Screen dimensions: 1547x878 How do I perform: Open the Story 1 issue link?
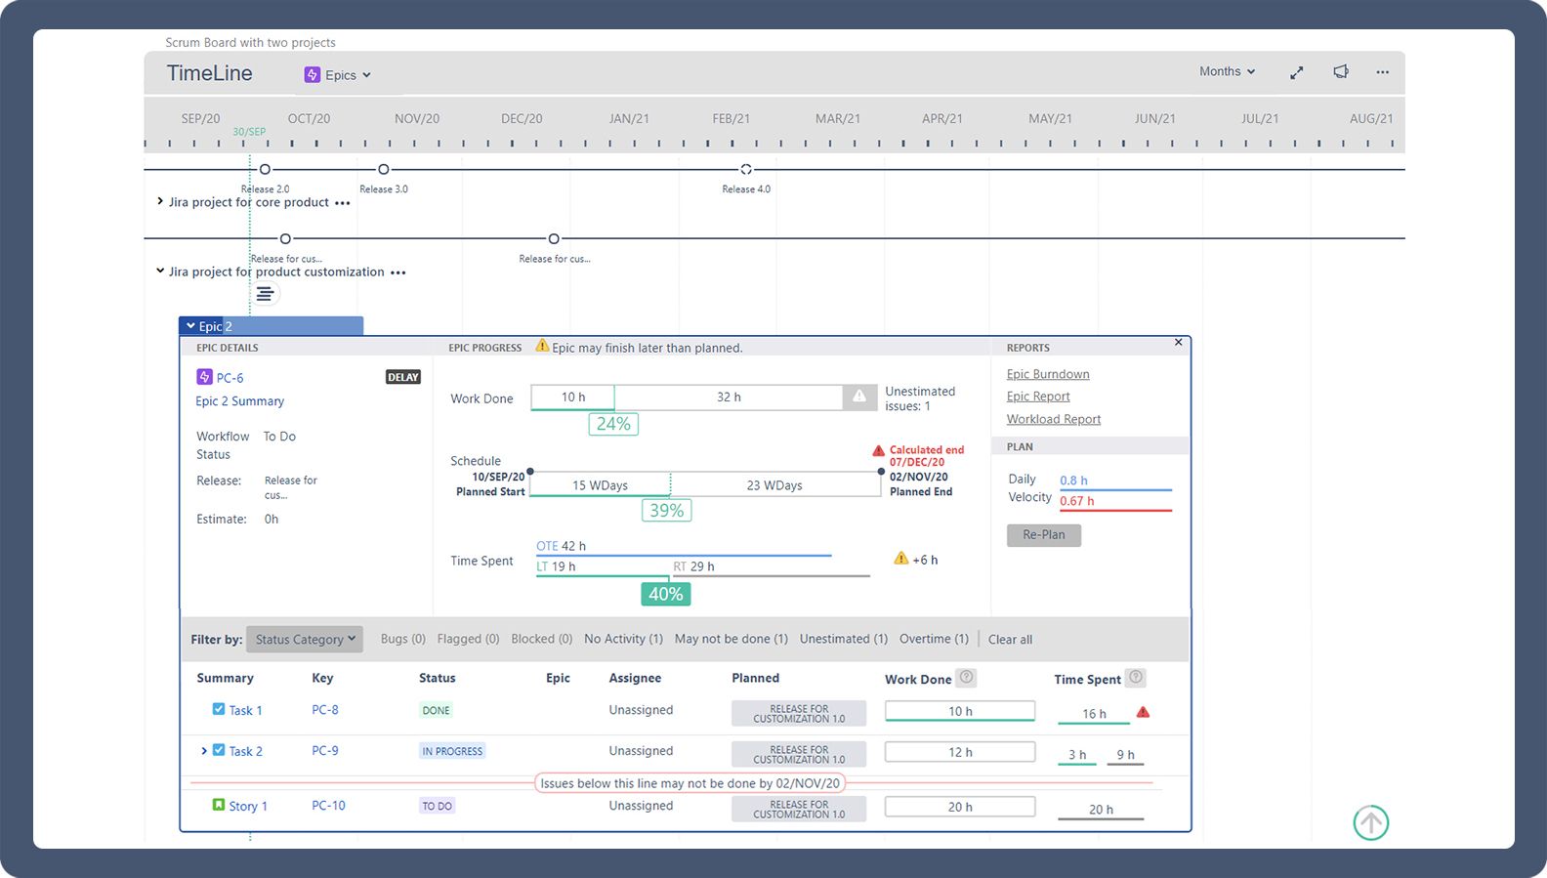point(248,806)
